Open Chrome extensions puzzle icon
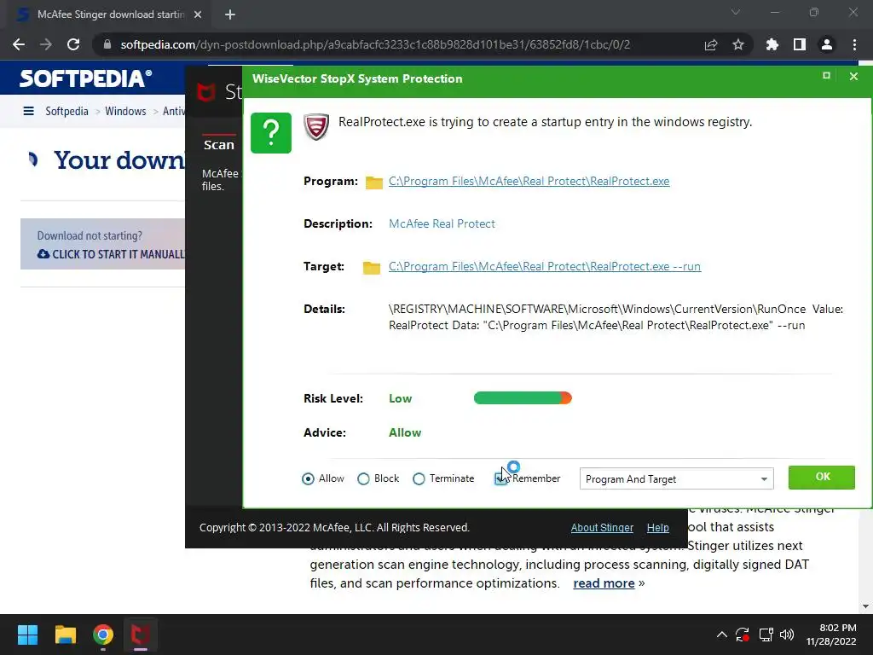 772,44
